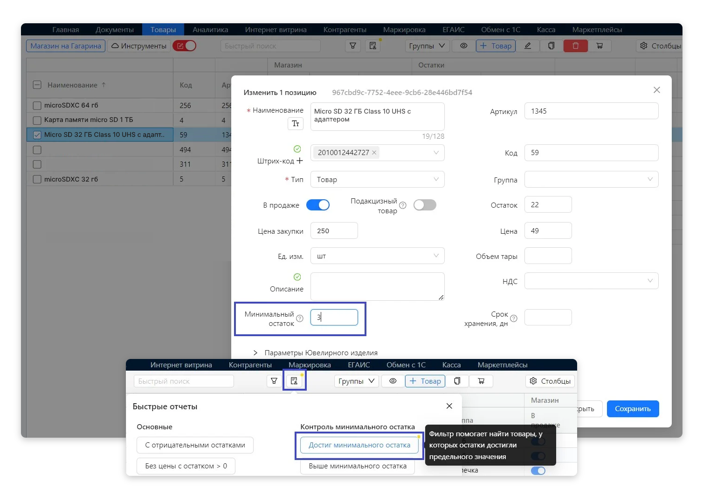Click the red trash delete icon
The image size is (703, 494).
coord(575,46)
